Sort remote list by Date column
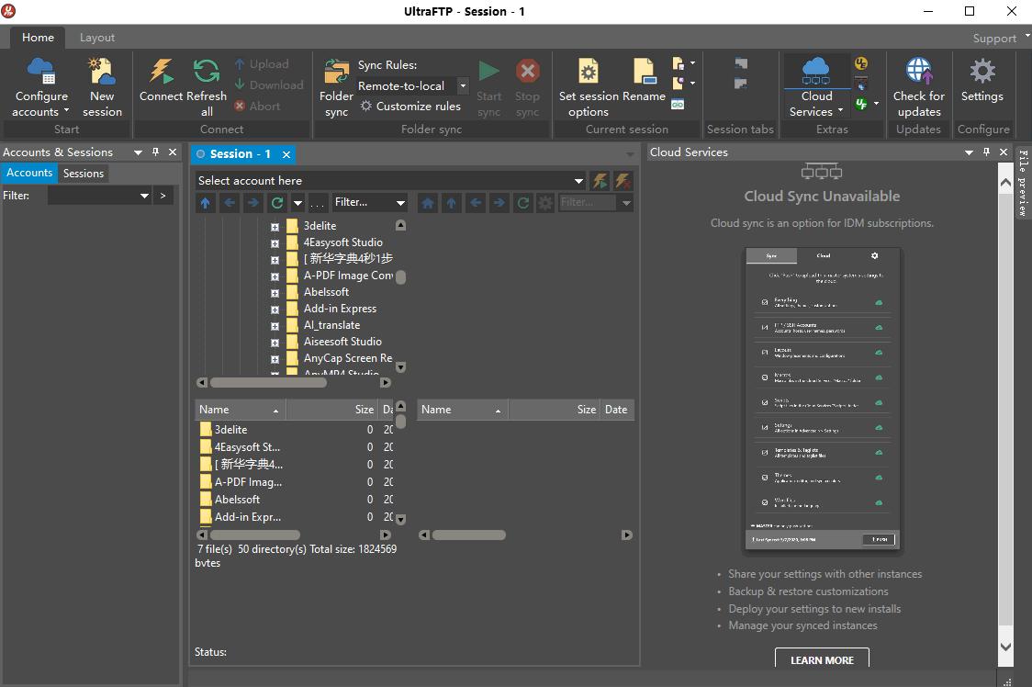 (617, 410)
